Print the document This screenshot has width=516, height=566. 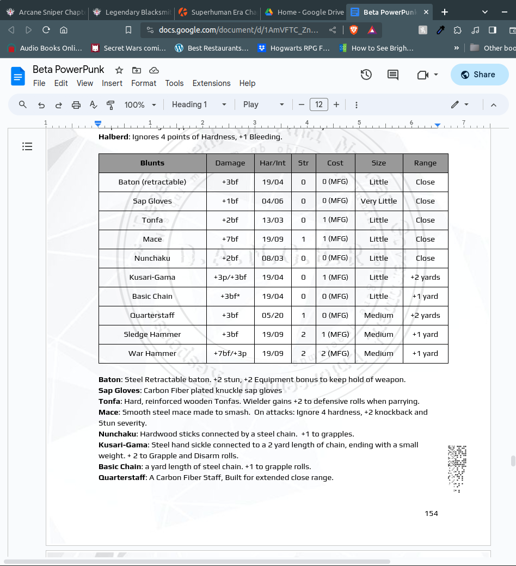coord(76,104)
